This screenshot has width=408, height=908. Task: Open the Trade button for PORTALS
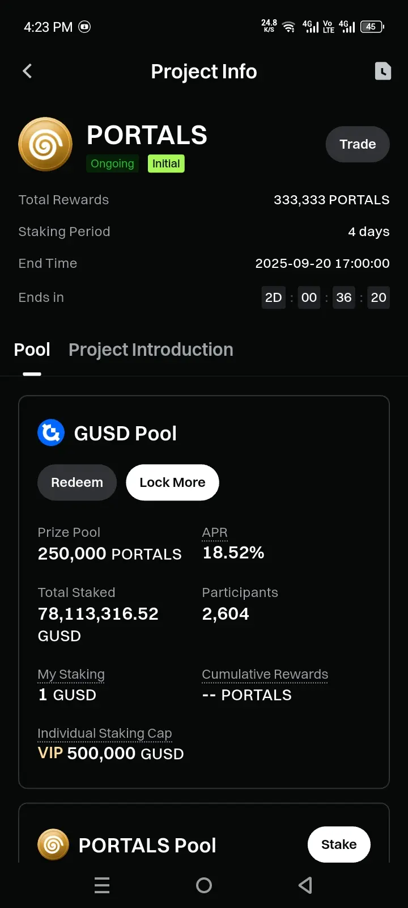[x=358, y=144]
